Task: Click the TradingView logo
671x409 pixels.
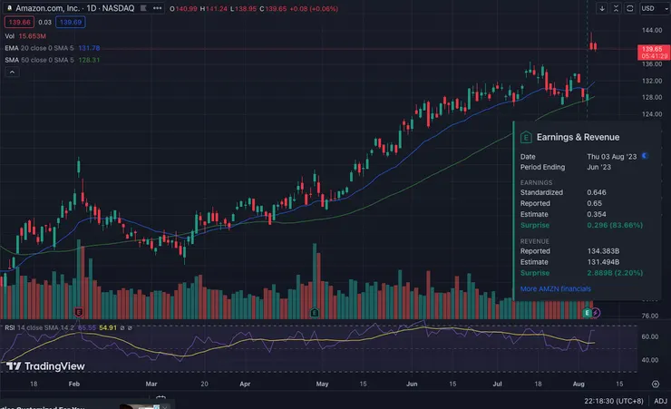Action: [45, 366]
